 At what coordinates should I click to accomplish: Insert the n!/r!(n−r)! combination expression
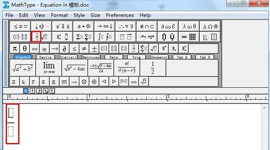tap(127, 68)
